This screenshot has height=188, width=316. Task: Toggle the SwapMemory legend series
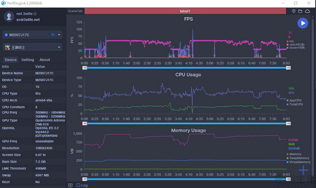pyautogui.click(x=298, y=158)
